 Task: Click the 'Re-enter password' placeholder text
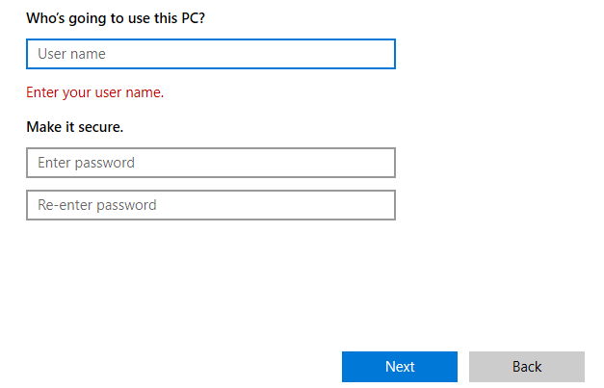(x=96, y=205)
